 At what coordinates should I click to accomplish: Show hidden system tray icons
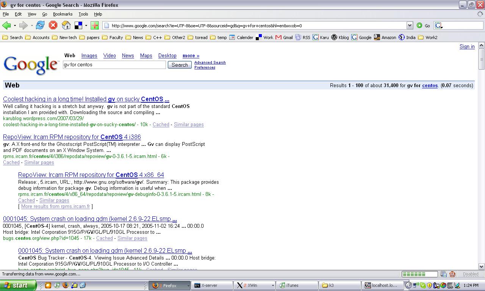click(408, 285)
